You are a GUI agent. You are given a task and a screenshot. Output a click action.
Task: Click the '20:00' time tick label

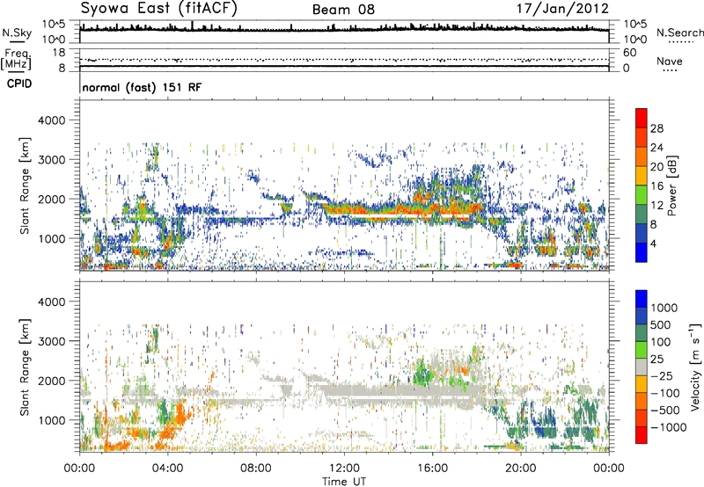coord(521,469)
